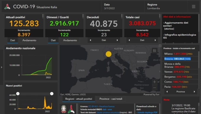
Task: Go to previous Deceduti panel view
Action: pos(90,40)
